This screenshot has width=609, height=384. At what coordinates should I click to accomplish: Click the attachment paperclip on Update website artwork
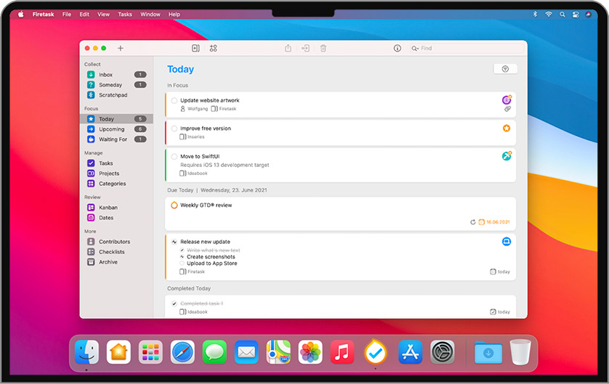[507, 109]
